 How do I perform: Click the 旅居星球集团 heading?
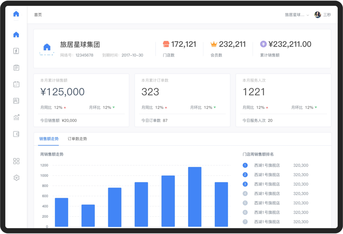[80, 44]
